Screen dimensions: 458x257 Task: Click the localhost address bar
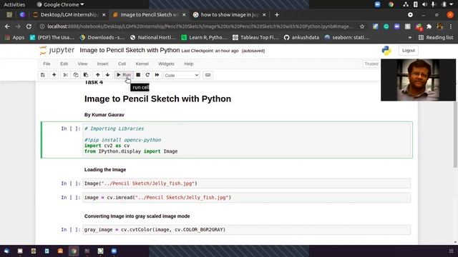(x=200, y=26)
